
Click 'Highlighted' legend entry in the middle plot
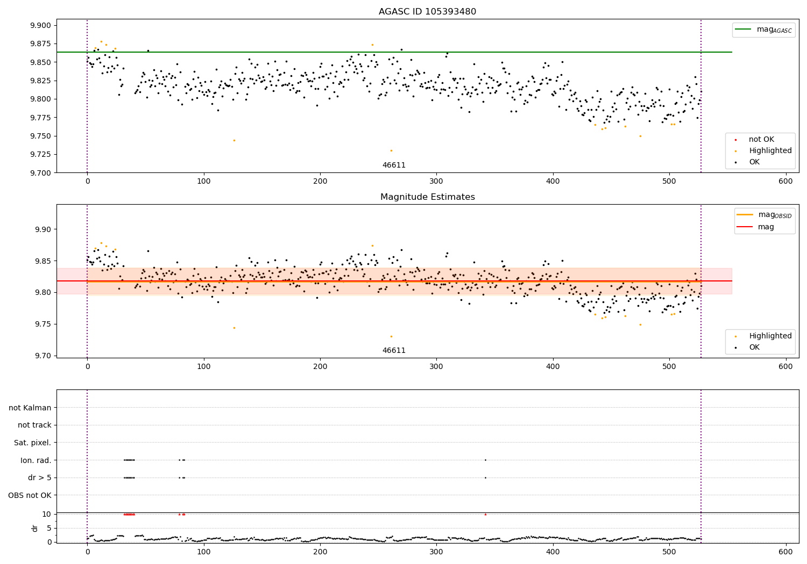tap(770, 336)
